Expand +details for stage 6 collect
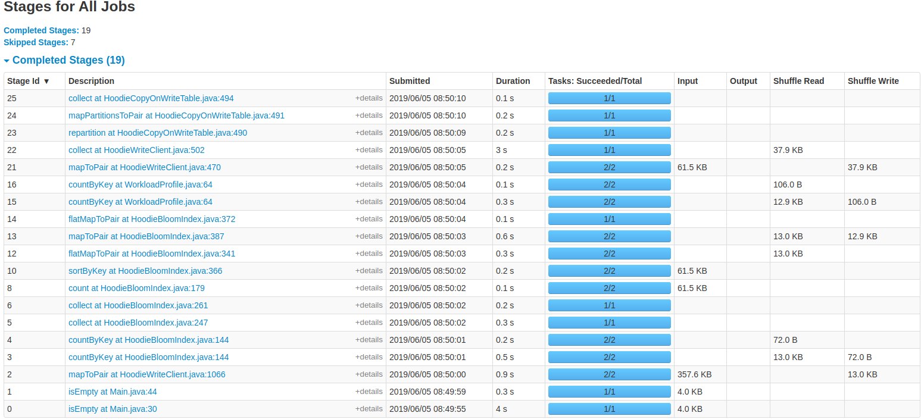Viewport: 921px width, 419px height. tap(369, 305)
